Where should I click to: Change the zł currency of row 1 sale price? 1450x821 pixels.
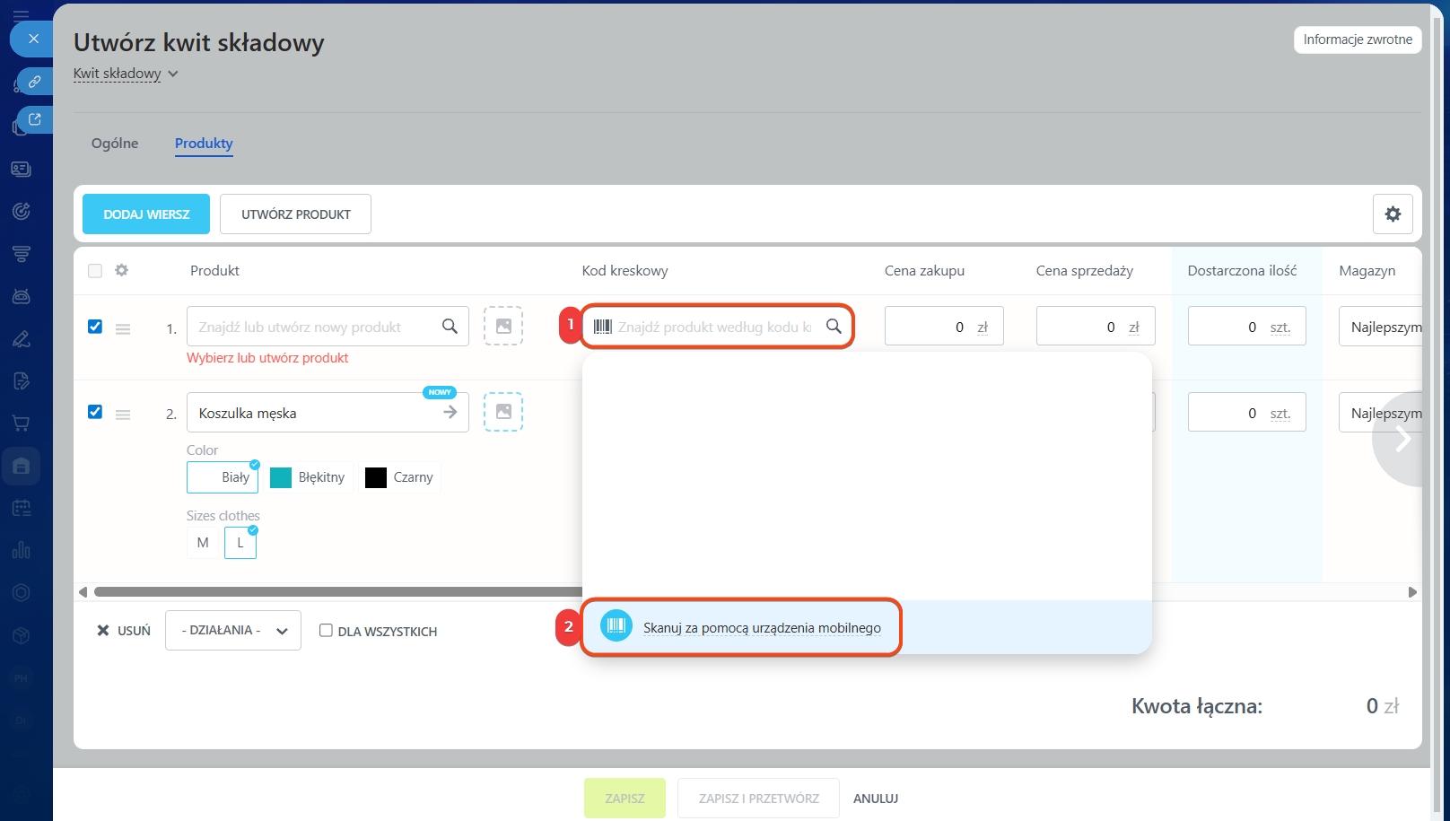click(1134, 328)
